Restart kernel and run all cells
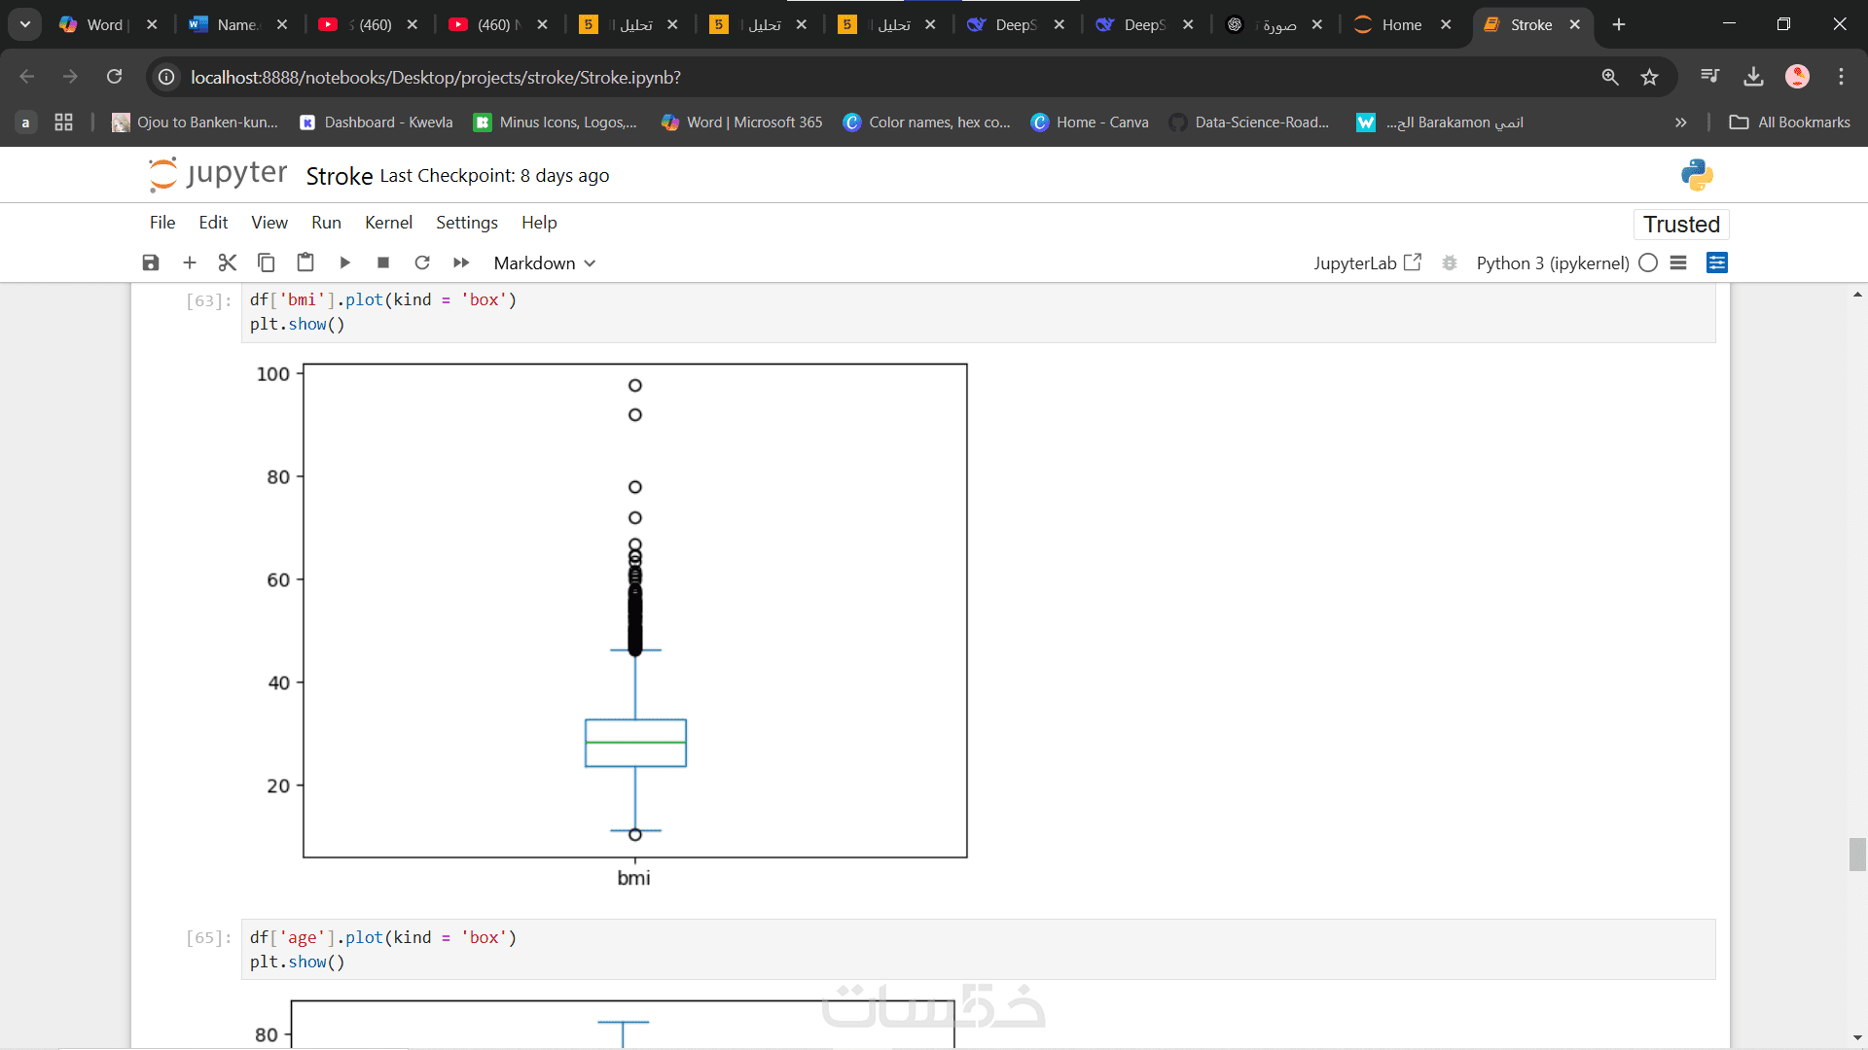 point(461,262)
